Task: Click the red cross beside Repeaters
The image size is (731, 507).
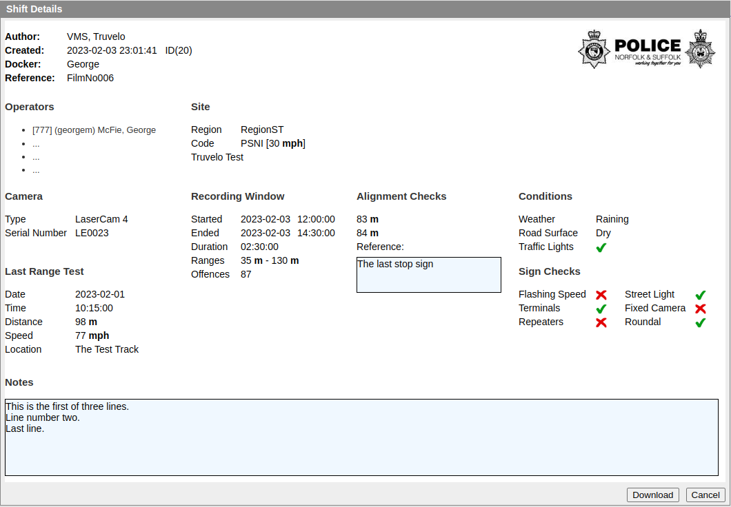Action: click(601, 322)
